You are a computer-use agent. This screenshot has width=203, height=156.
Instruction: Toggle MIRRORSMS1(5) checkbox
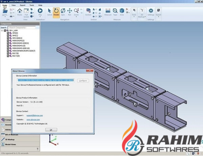tap(8, 46)
